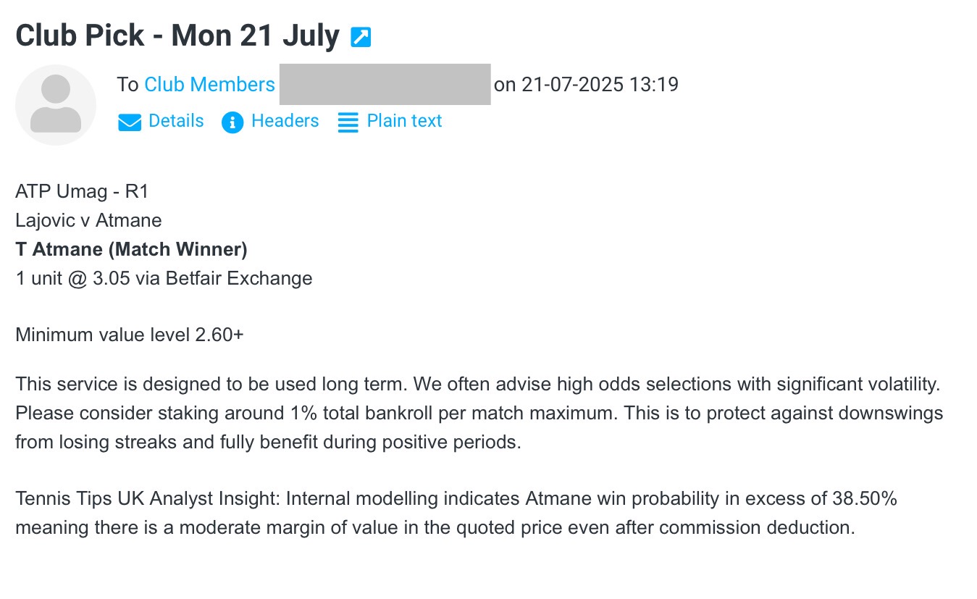Select the sender avatar placeholder
The height and width of the screenshot is (599, 977).
pyautogui.click(x=56, y=105)
